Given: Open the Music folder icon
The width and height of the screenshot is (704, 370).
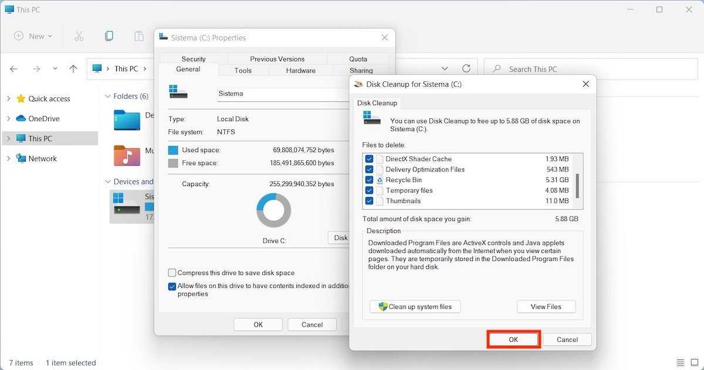Looking at the screenshot, I should [127, 156].
